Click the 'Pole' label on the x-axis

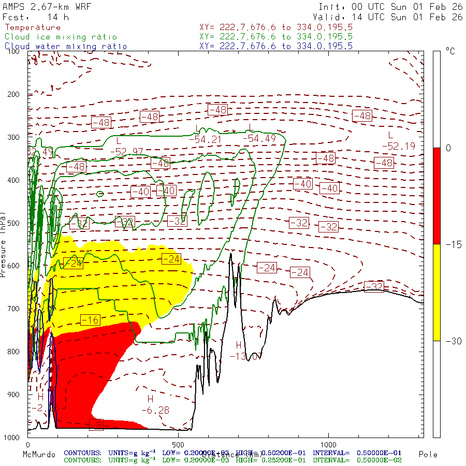click(x=428, y=455)
